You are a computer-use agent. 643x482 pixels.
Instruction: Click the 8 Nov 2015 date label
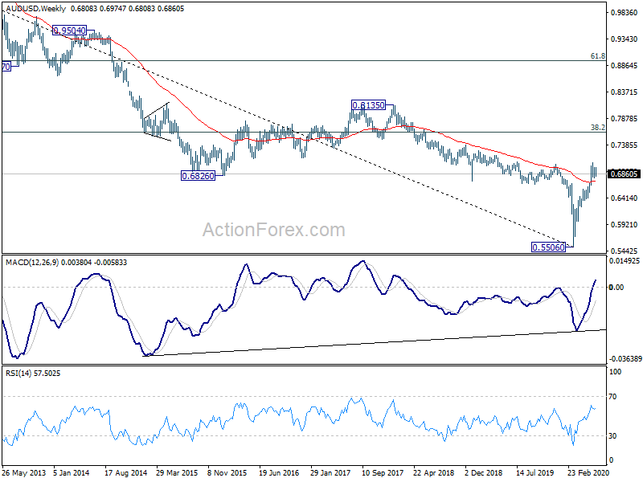pos(227,472)
